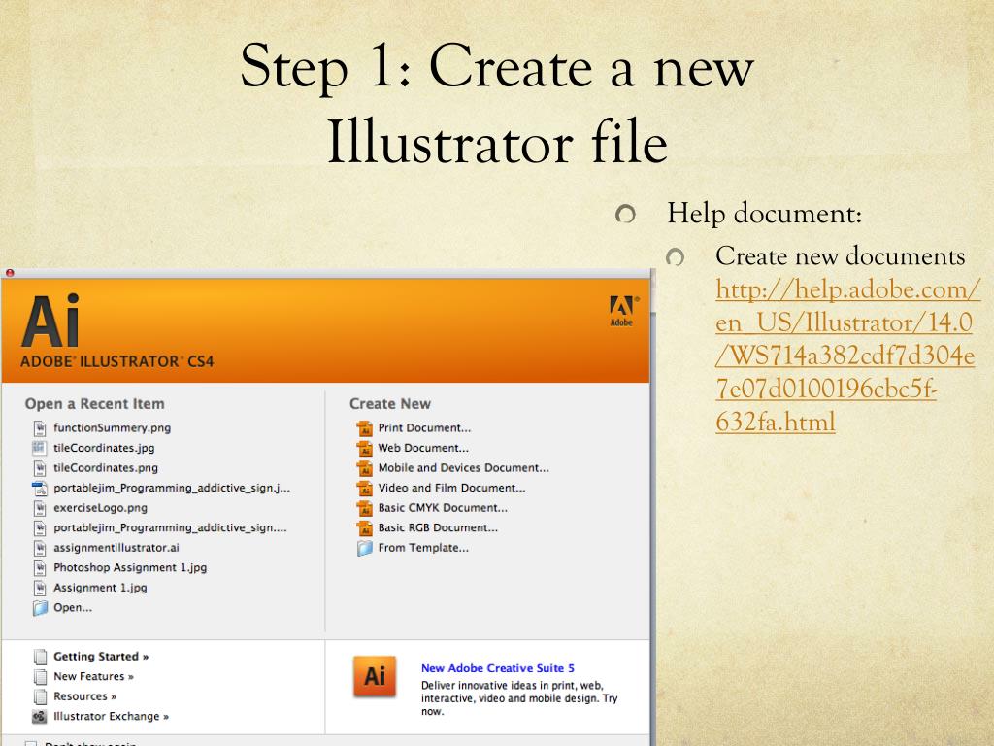Click the Resources page icon
The height and width of the screenshot is (746, 994).
click(40, 696)
